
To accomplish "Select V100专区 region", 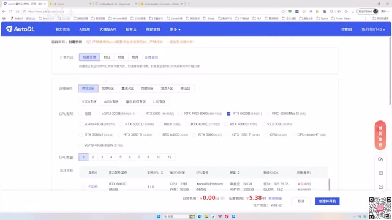I will click(x=89, y=102).
